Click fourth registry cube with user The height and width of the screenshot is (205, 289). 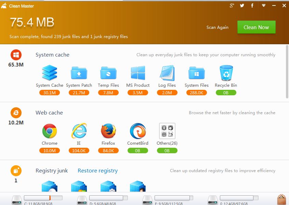click(138, 186)
